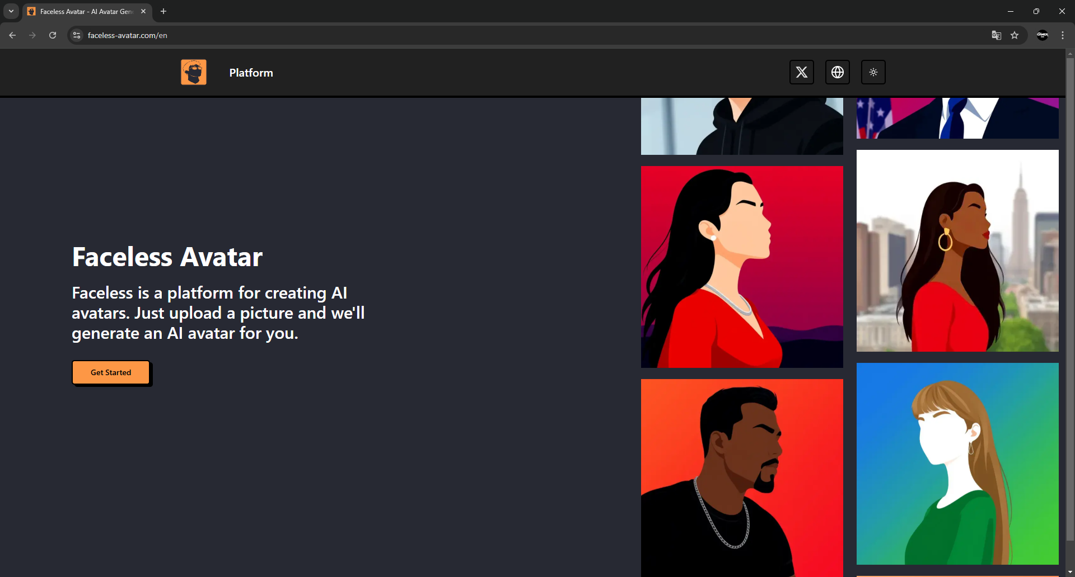Open the bearded man with chain avatar
The height and width of the screenshot is (577, 1075).
742,478
